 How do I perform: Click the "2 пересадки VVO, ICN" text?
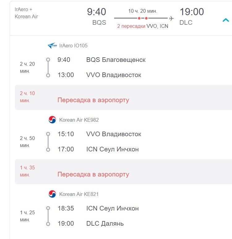click(x=143, y=26)
